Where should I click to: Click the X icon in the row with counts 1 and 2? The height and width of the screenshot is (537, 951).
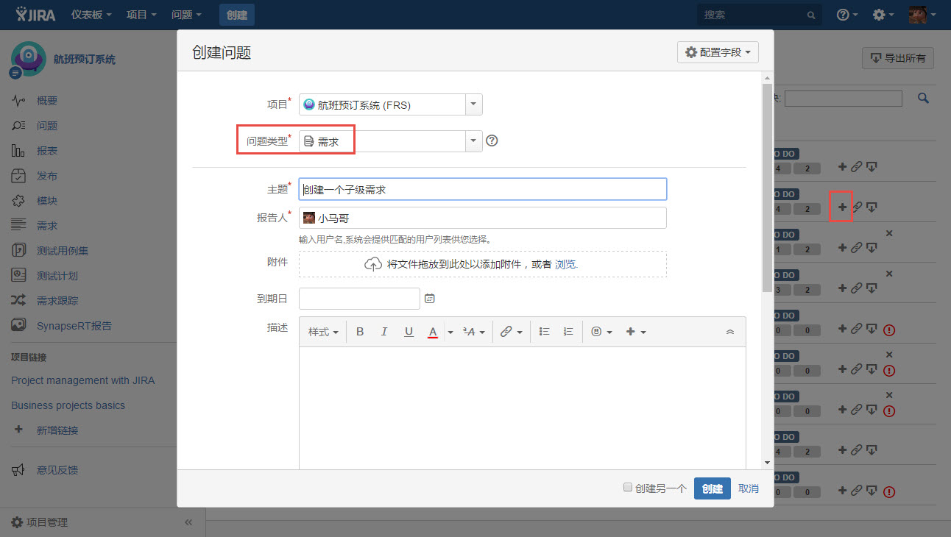889,233
